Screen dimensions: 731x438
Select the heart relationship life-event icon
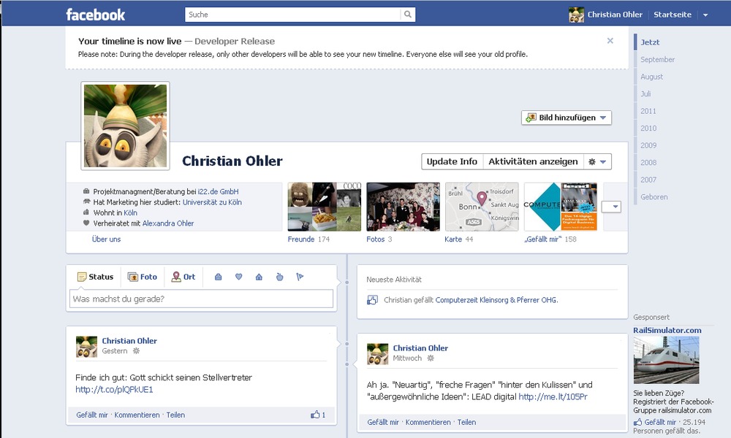click(x=238, y=277)
